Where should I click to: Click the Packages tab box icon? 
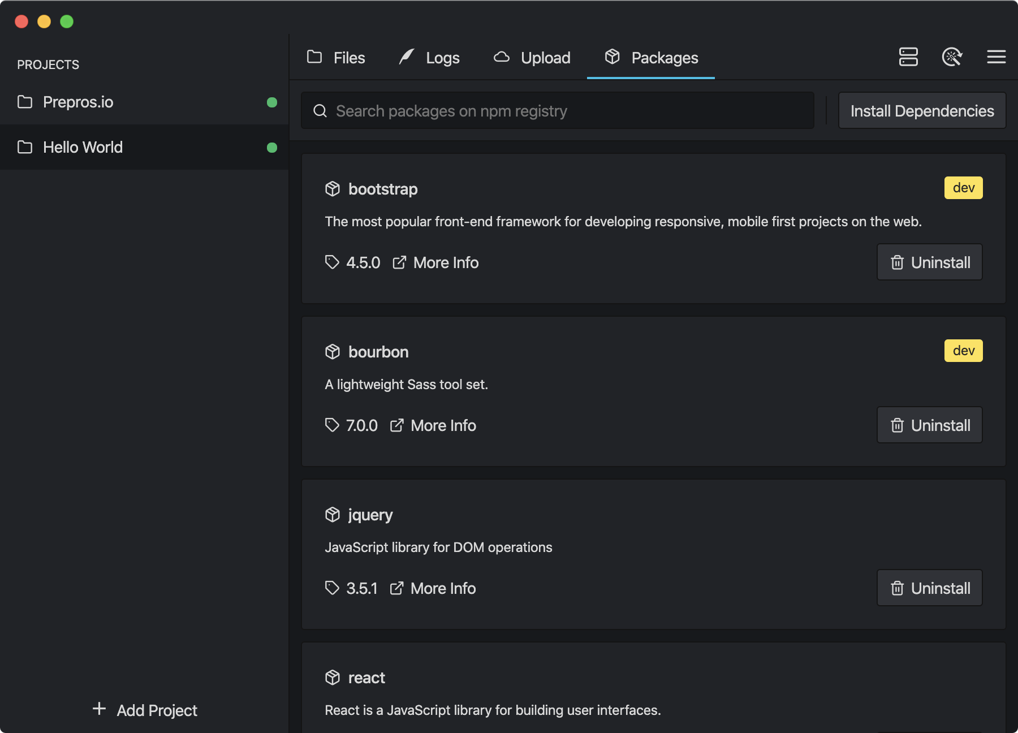click(x=612, y=57)
